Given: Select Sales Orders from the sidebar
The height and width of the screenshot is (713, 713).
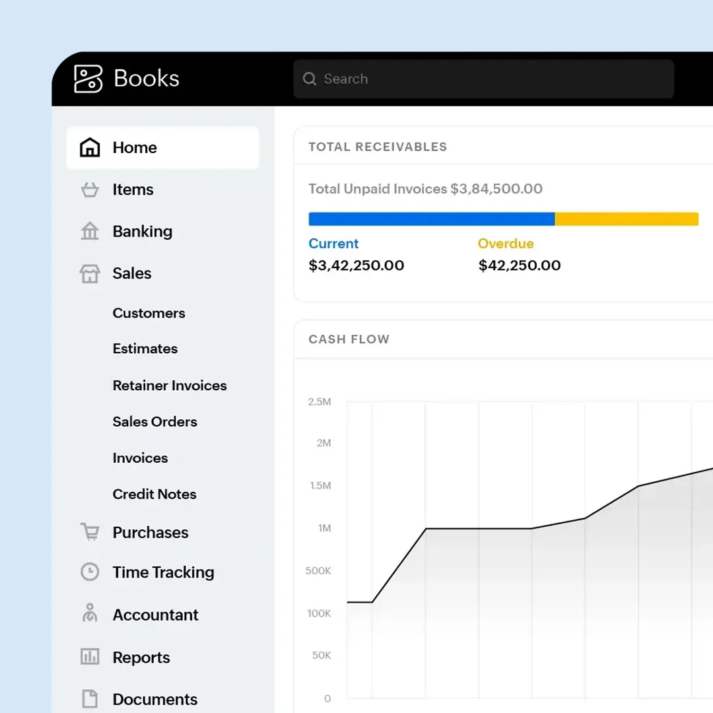Looking at the screenshot, I should pyautogui.click(x=154, y=421).
